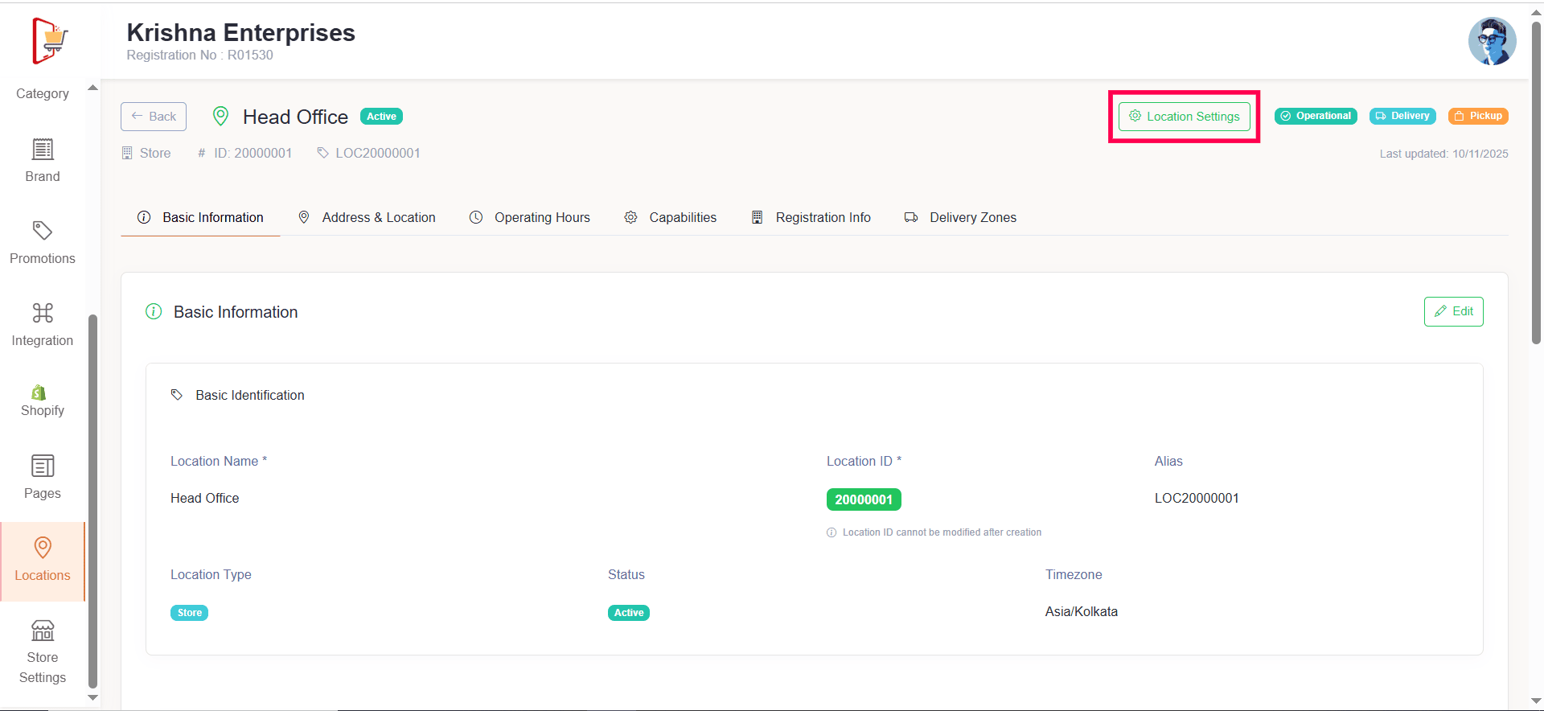Switch to the Operating Hours tab
1544x711 pixels.
530,217
